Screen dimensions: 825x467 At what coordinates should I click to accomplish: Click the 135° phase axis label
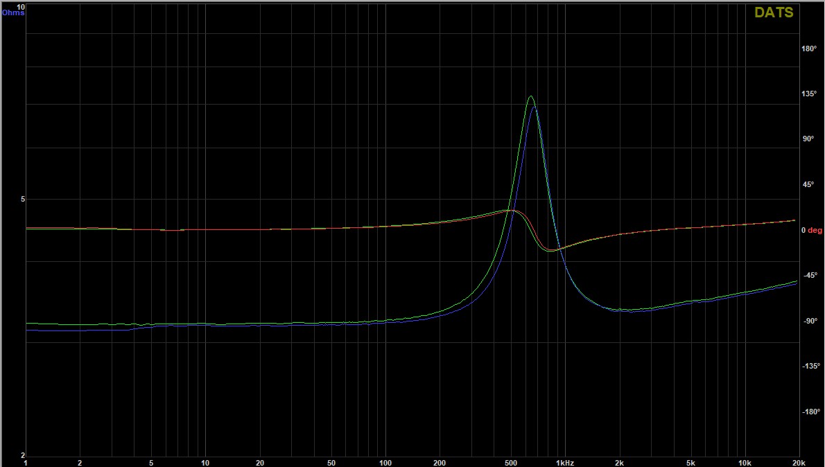[808, 94]
